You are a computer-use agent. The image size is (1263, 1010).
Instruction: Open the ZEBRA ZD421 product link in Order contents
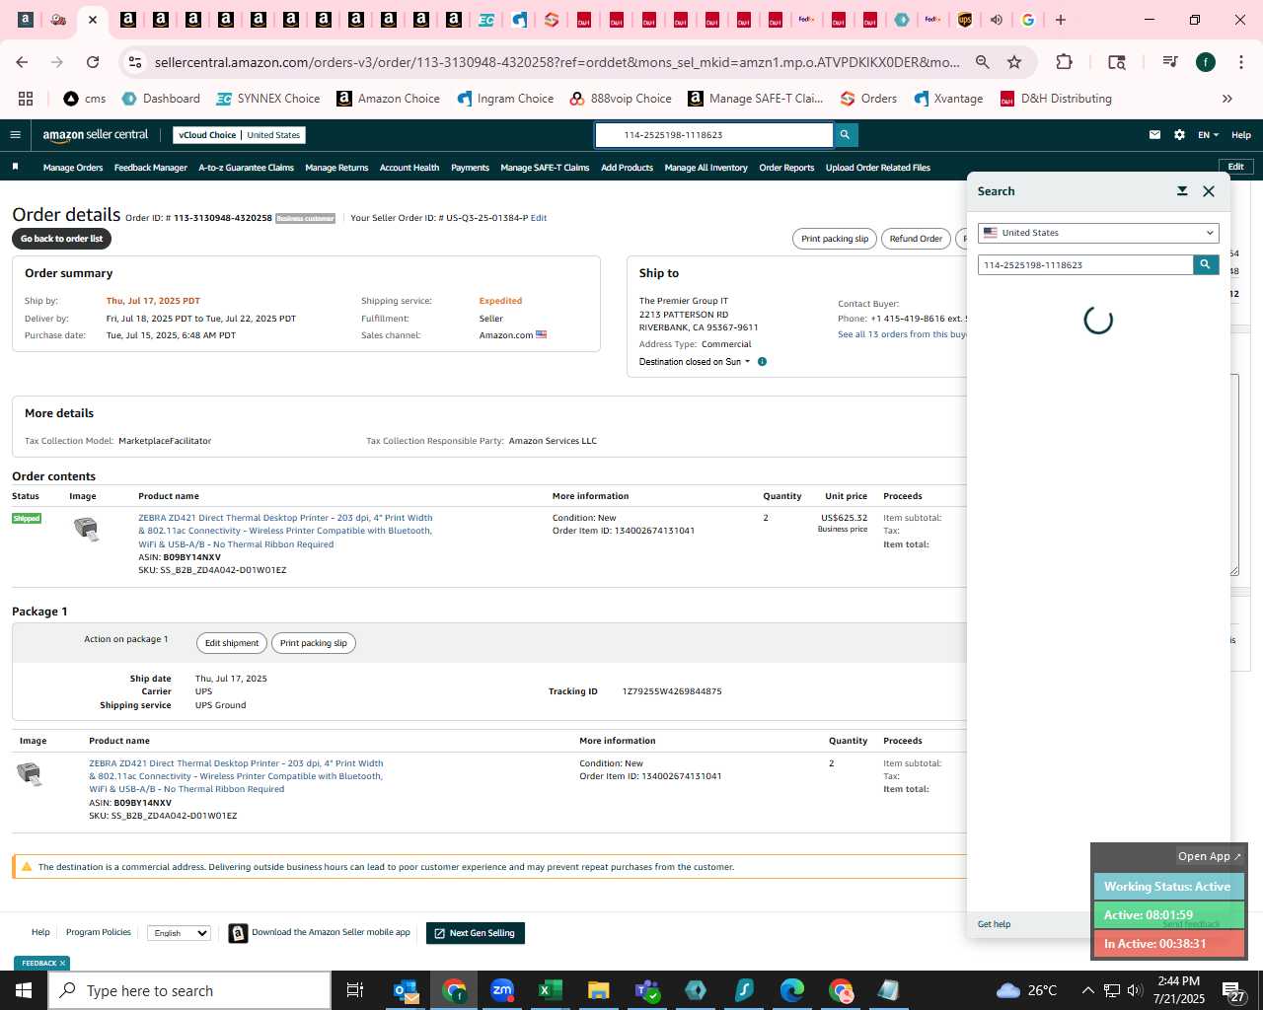[285, 531]
